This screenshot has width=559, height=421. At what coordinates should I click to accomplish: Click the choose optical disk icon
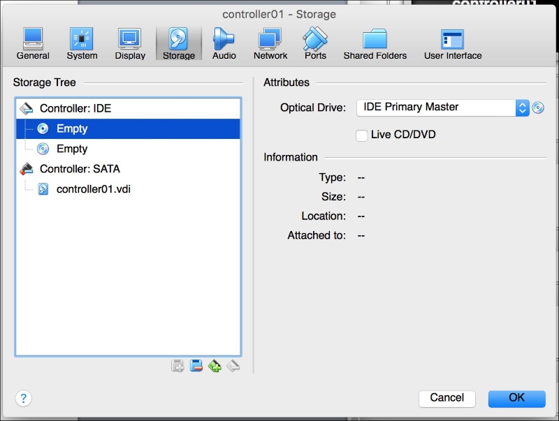pyautogui.click(x=538, y=108)
